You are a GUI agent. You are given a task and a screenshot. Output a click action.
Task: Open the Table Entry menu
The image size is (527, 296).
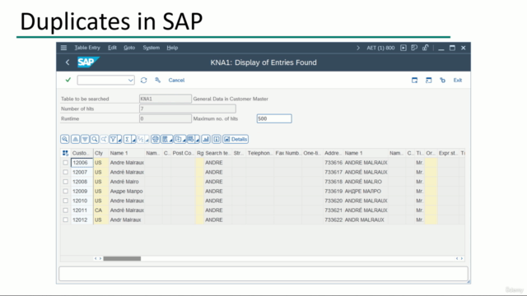pos(87,48)
